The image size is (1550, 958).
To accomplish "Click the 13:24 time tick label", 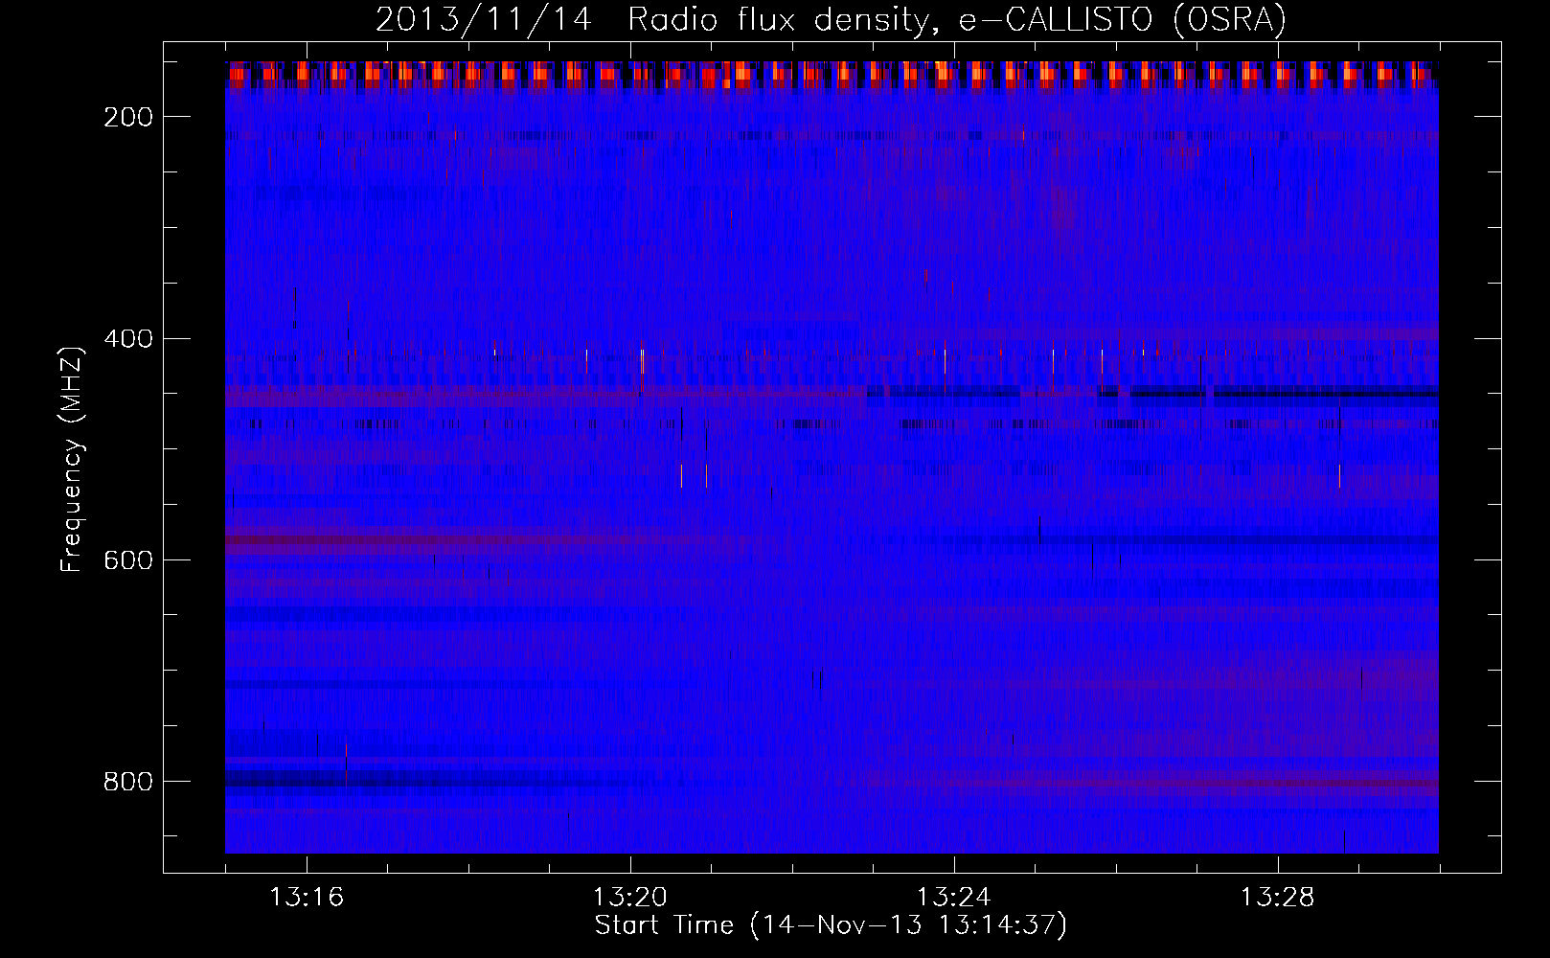I will coord(954,897).
